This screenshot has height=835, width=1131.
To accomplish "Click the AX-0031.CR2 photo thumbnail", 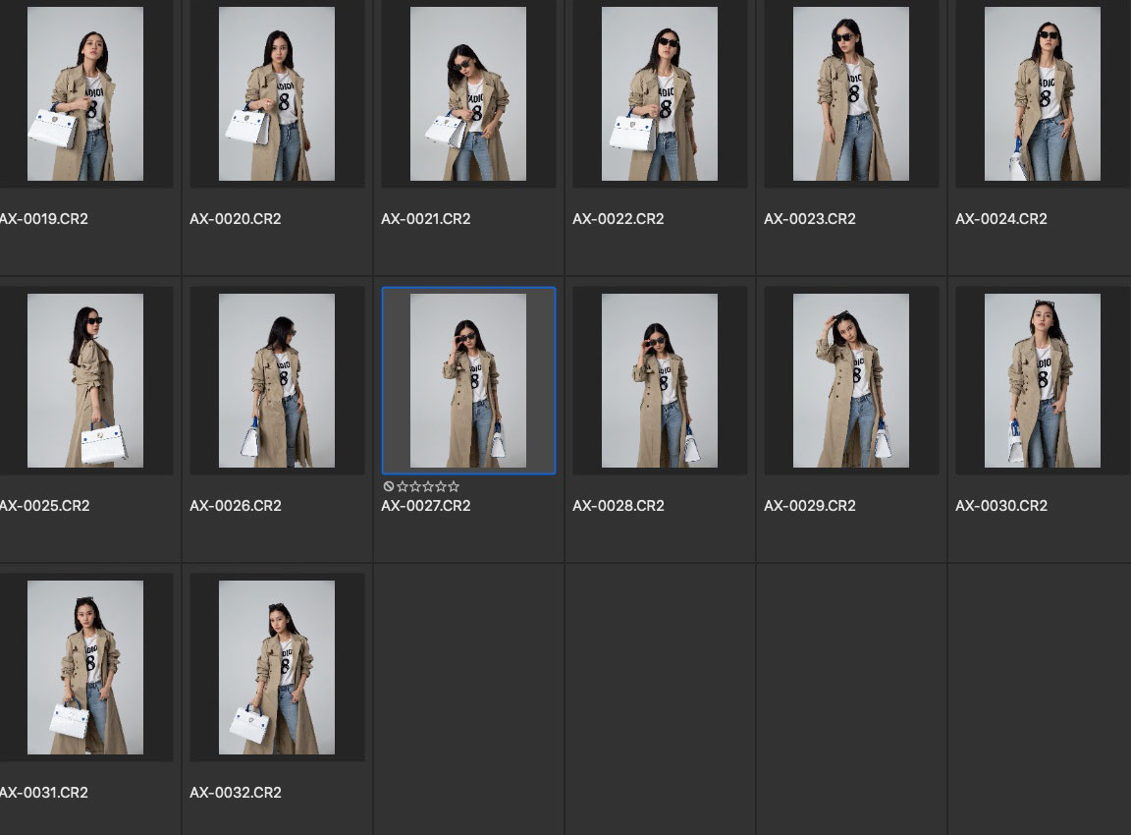I will tap(85, 668).
